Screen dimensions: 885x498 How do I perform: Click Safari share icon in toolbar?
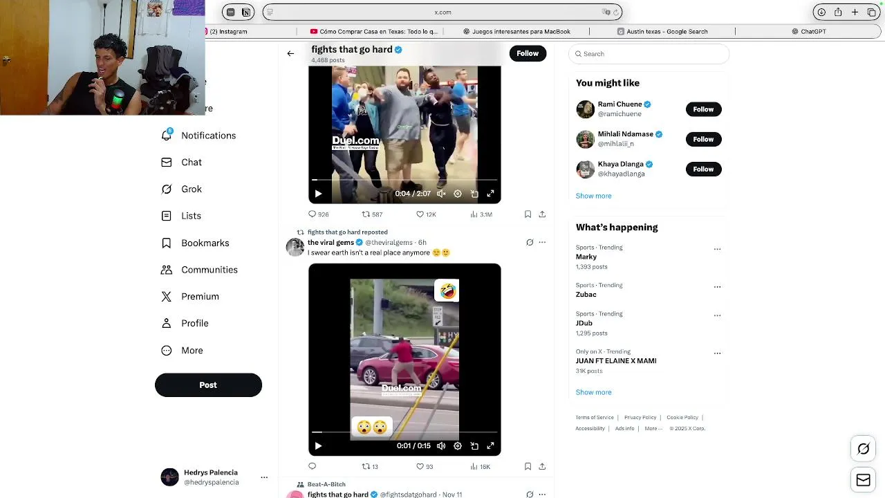click(x=838, y=12)
